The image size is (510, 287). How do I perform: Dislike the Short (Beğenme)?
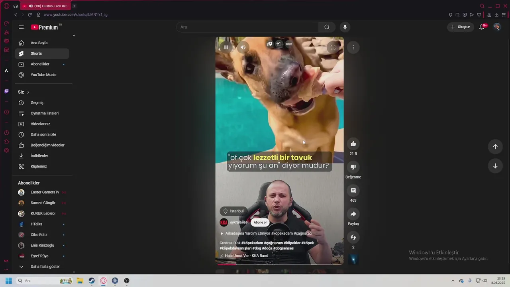coord(353,167)
